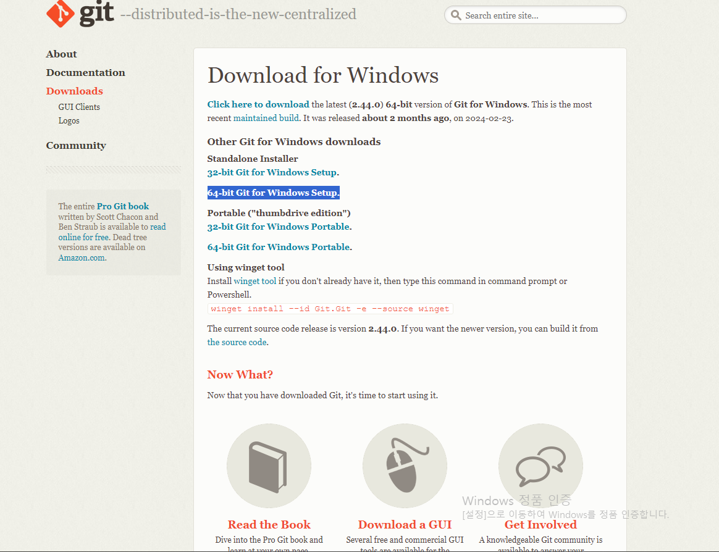Click the Git logo icon
719x552 pixels.
click(60, 14)
